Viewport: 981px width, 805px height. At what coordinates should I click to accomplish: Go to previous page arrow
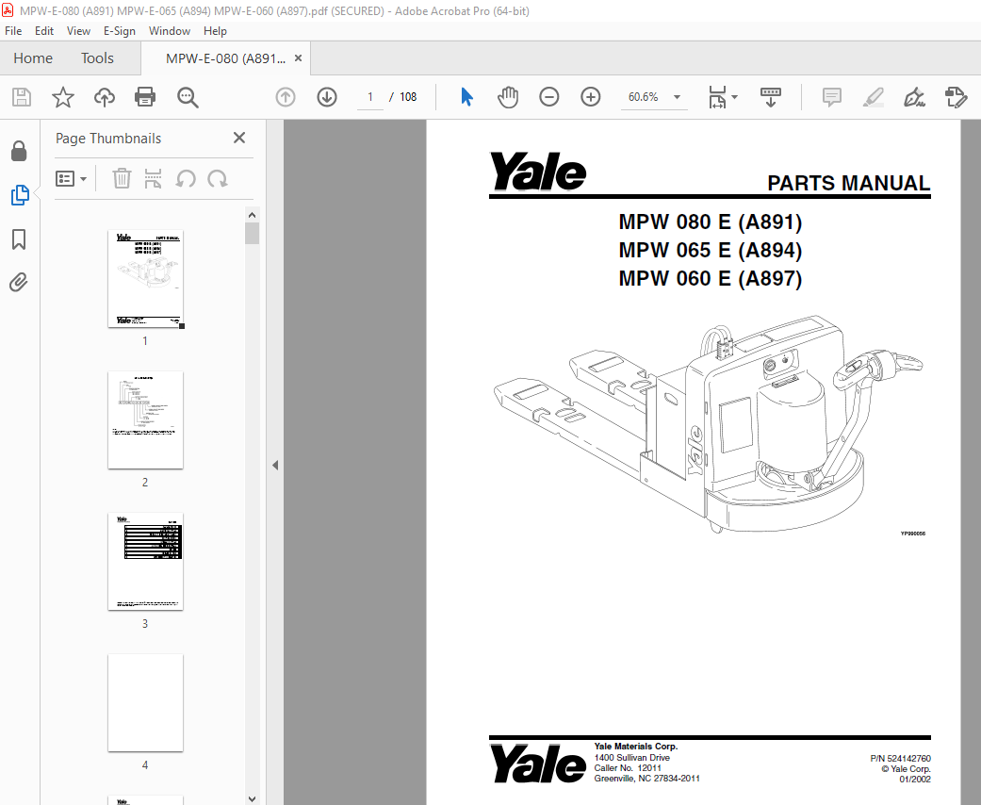tap(286, 97)
